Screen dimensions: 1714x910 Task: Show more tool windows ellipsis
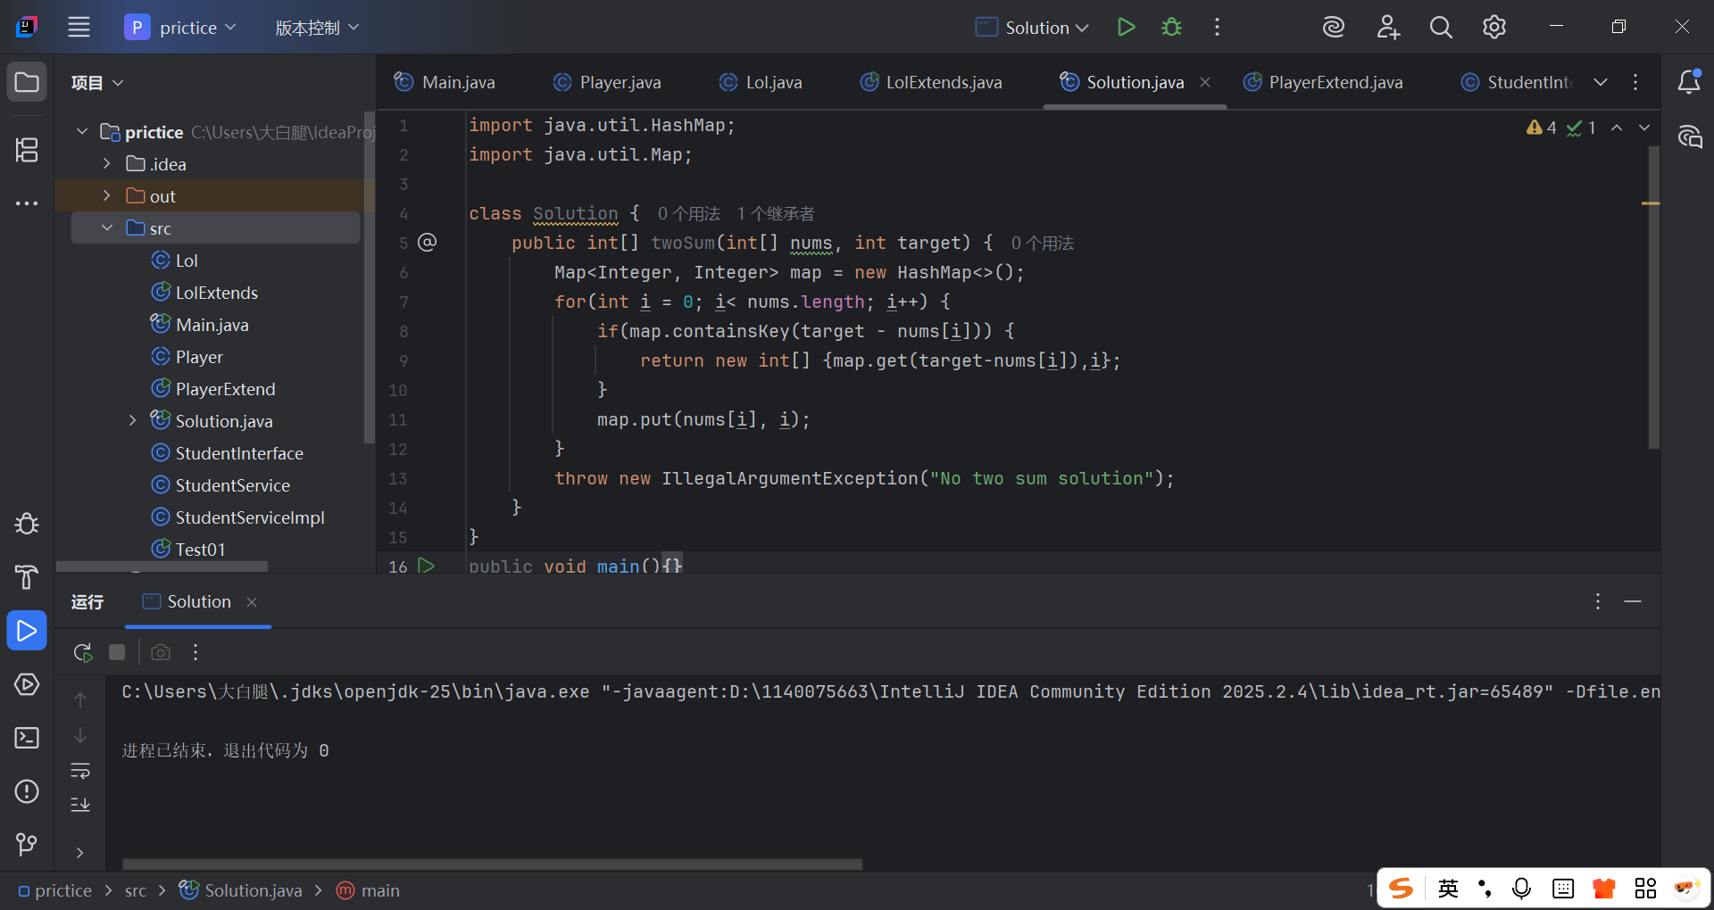(x=27, y=203)
